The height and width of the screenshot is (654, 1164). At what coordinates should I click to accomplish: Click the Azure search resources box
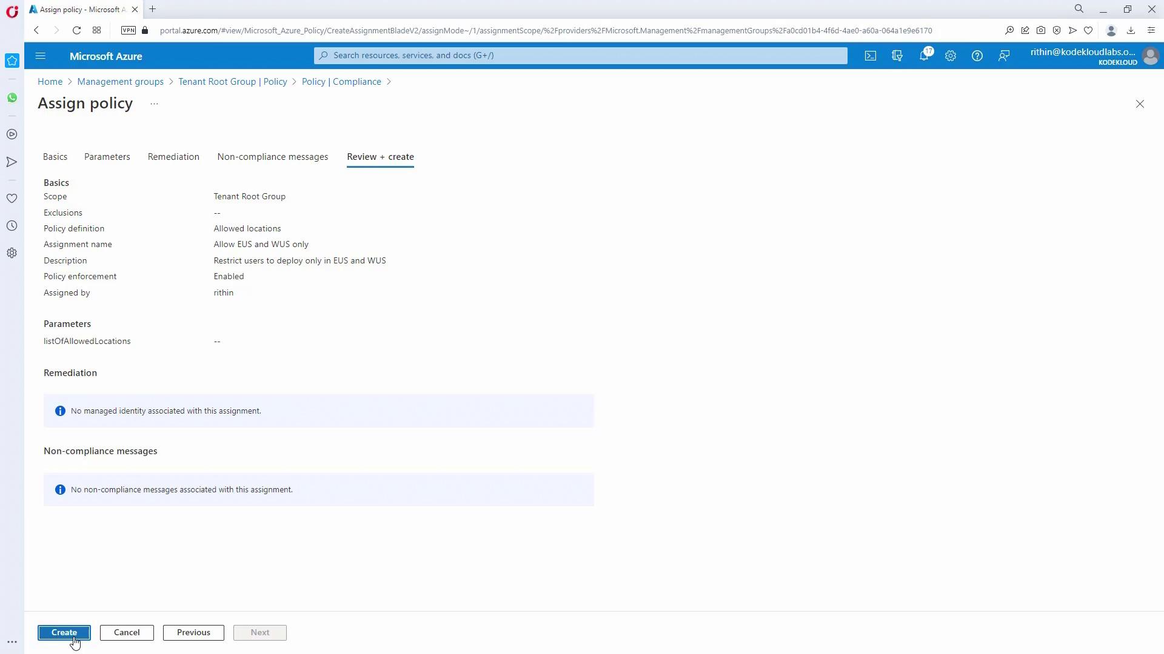coord(580,55)
